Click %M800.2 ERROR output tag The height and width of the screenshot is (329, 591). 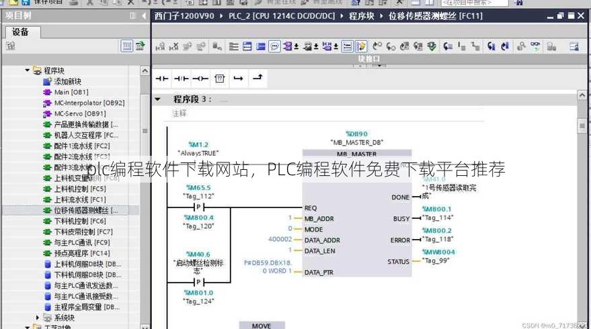click(437, 230)
